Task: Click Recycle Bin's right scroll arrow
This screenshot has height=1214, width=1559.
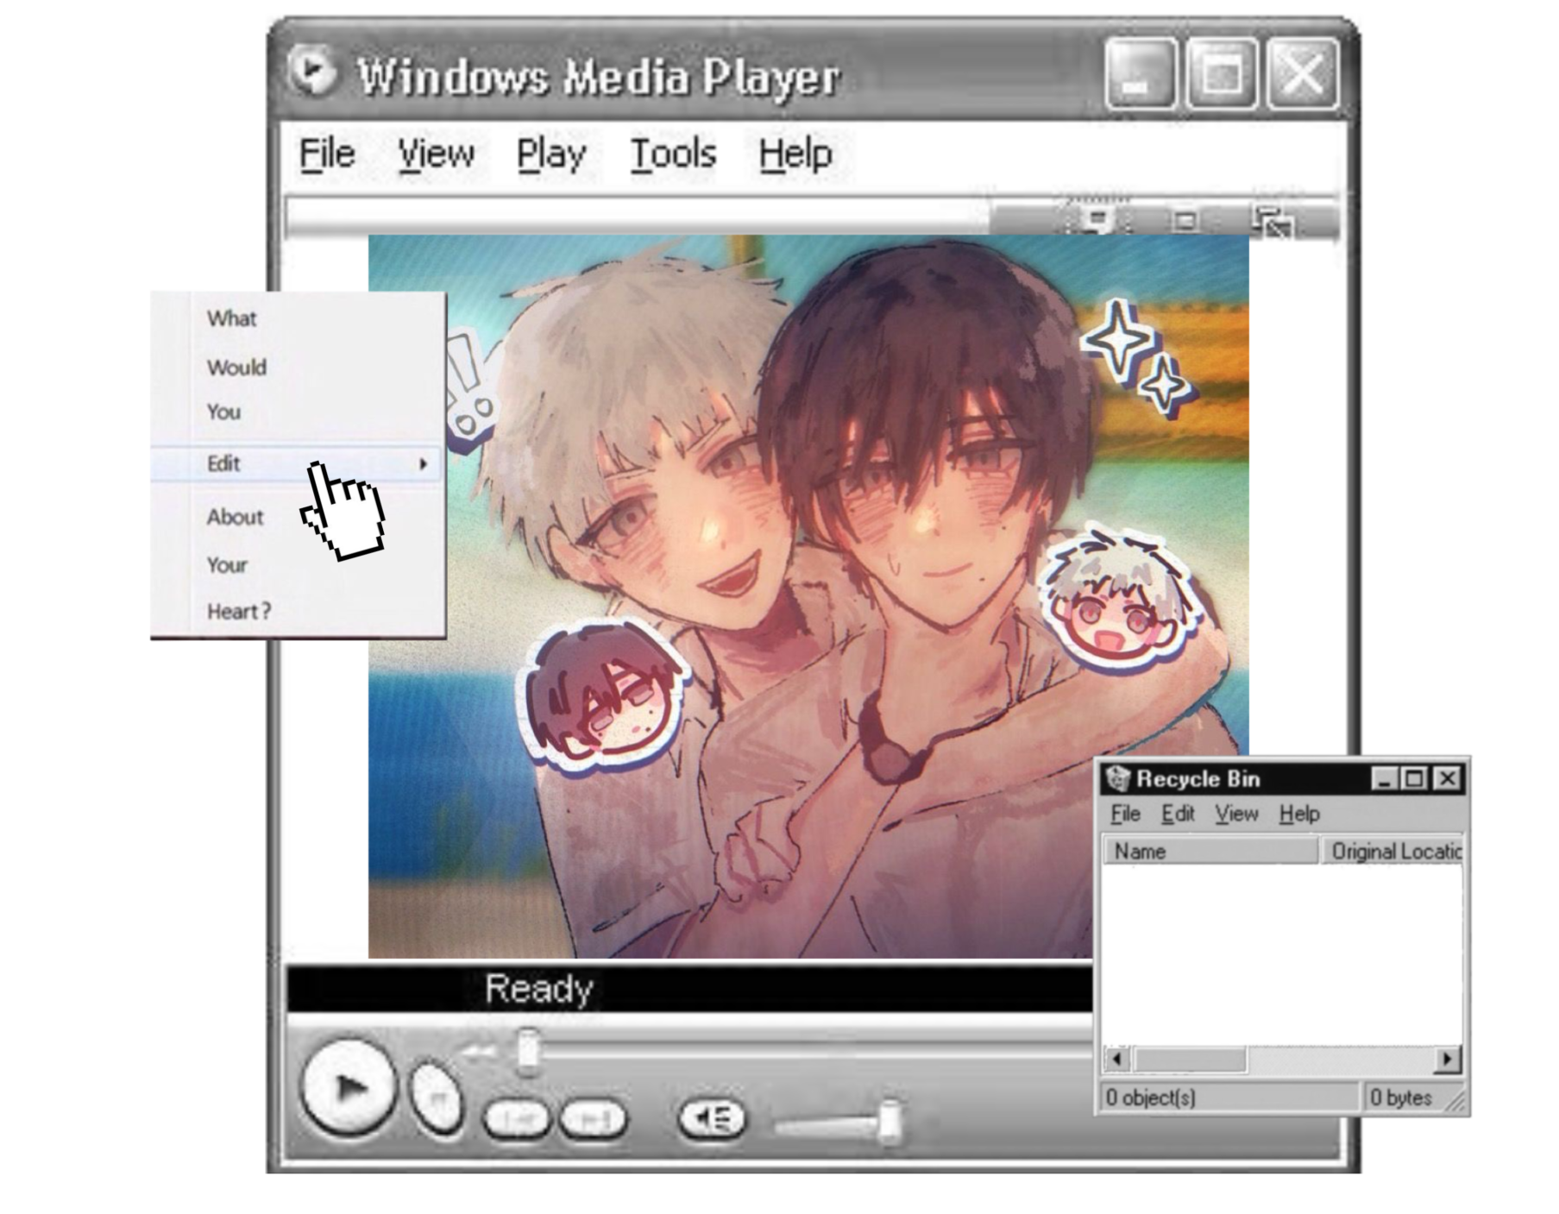Action: 1447,1059
